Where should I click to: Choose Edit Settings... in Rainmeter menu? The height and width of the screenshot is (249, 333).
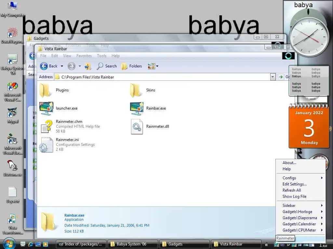[300, 184]
